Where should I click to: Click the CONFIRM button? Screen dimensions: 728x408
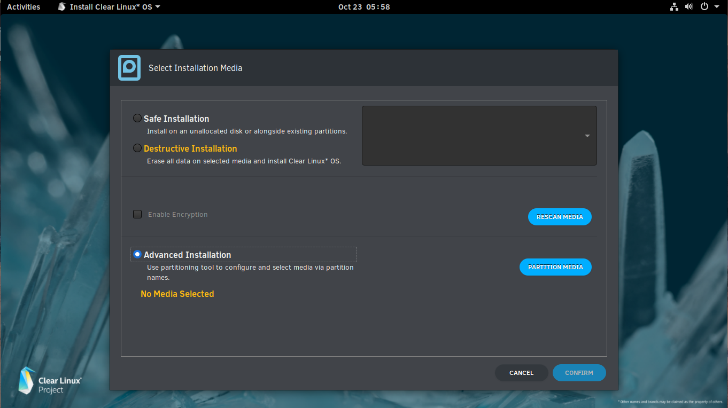(579, 373)
